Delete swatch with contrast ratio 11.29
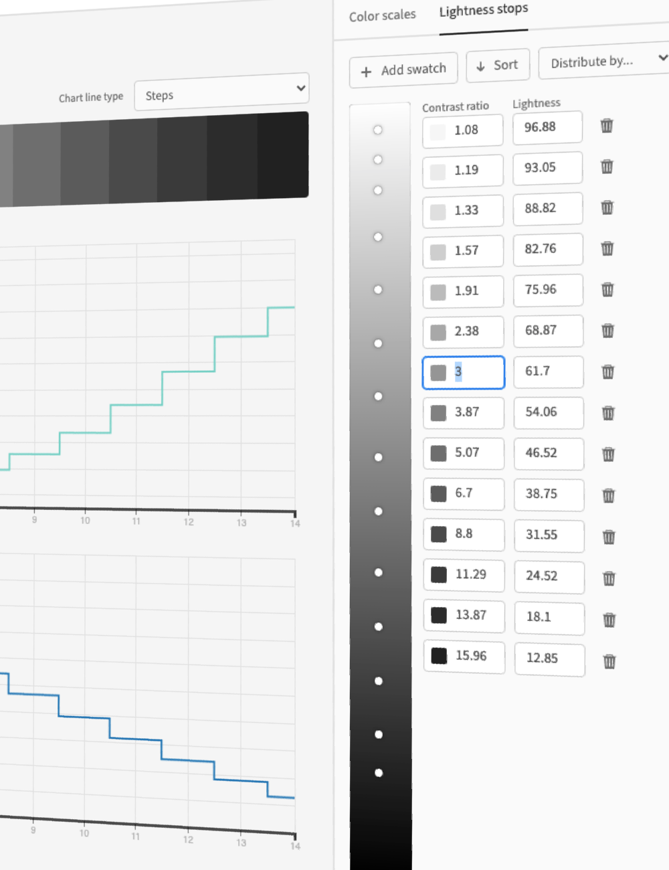Image resolution: width=669 pixels, height=870 pixels. [609, 578]
